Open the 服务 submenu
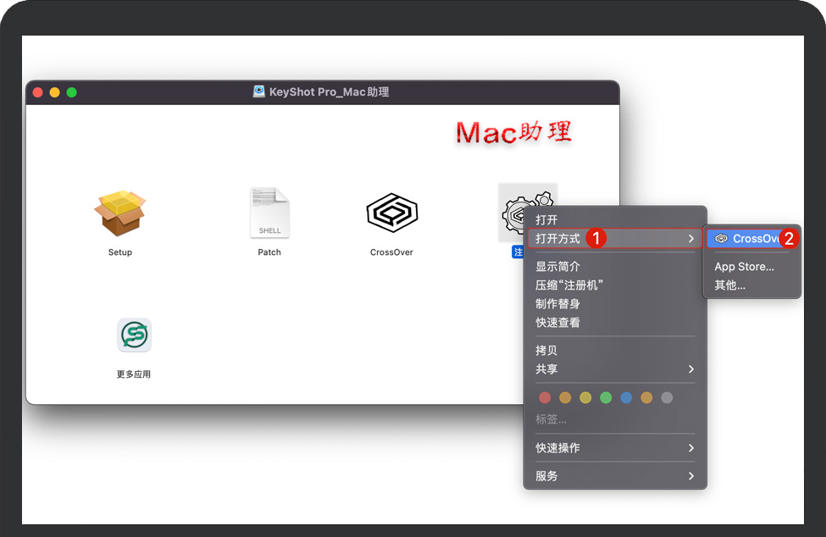 [x=614, y=476]
